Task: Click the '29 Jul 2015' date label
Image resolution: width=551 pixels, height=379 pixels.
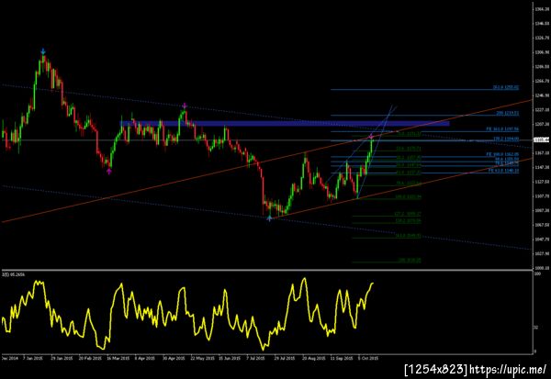Action: pyautogui.click(x=285, y=359)
